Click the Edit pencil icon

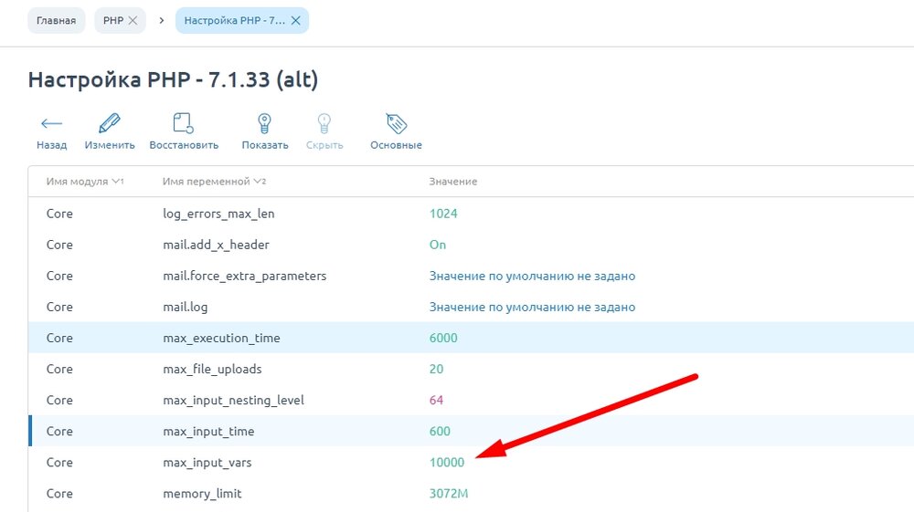click(x=110, y=124)
